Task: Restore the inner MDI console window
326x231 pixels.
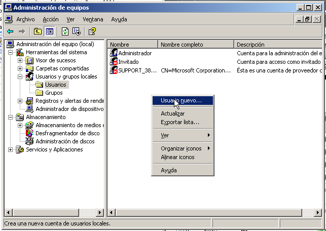Action: coord(307,20)
